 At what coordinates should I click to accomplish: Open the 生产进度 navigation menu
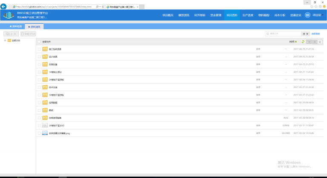(247, 15)
